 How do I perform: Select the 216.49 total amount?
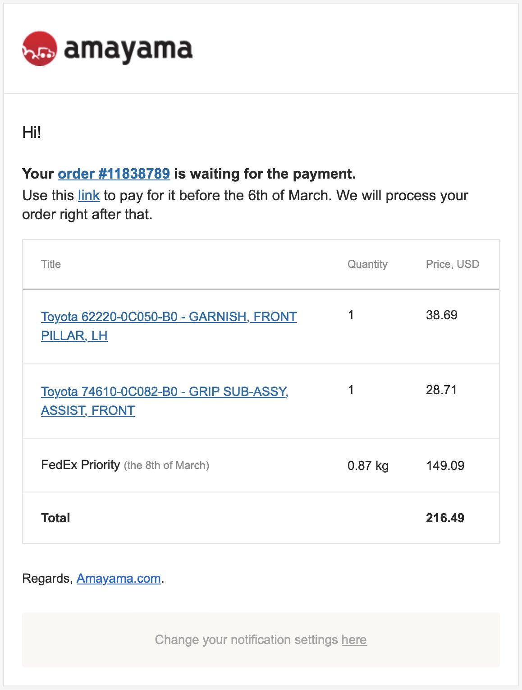(x=445, y=518)
